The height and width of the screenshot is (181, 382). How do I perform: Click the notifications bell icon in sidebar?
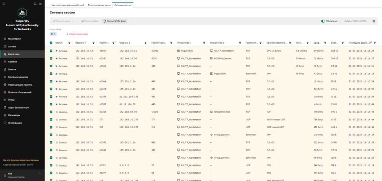click(35, 4)
